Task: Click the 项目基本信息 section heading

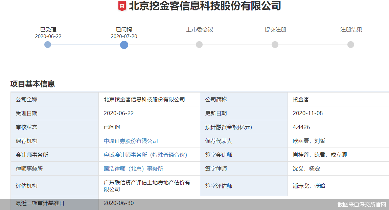Action: [x=32, y=84]
